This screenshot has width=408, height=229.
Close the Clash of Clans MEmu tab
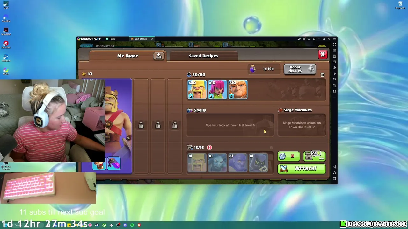click(x=152, y=39)
